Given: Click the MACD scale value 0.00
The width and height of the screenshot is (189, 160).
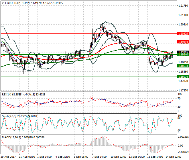Looking at the screenshot, I should [180, 146].
